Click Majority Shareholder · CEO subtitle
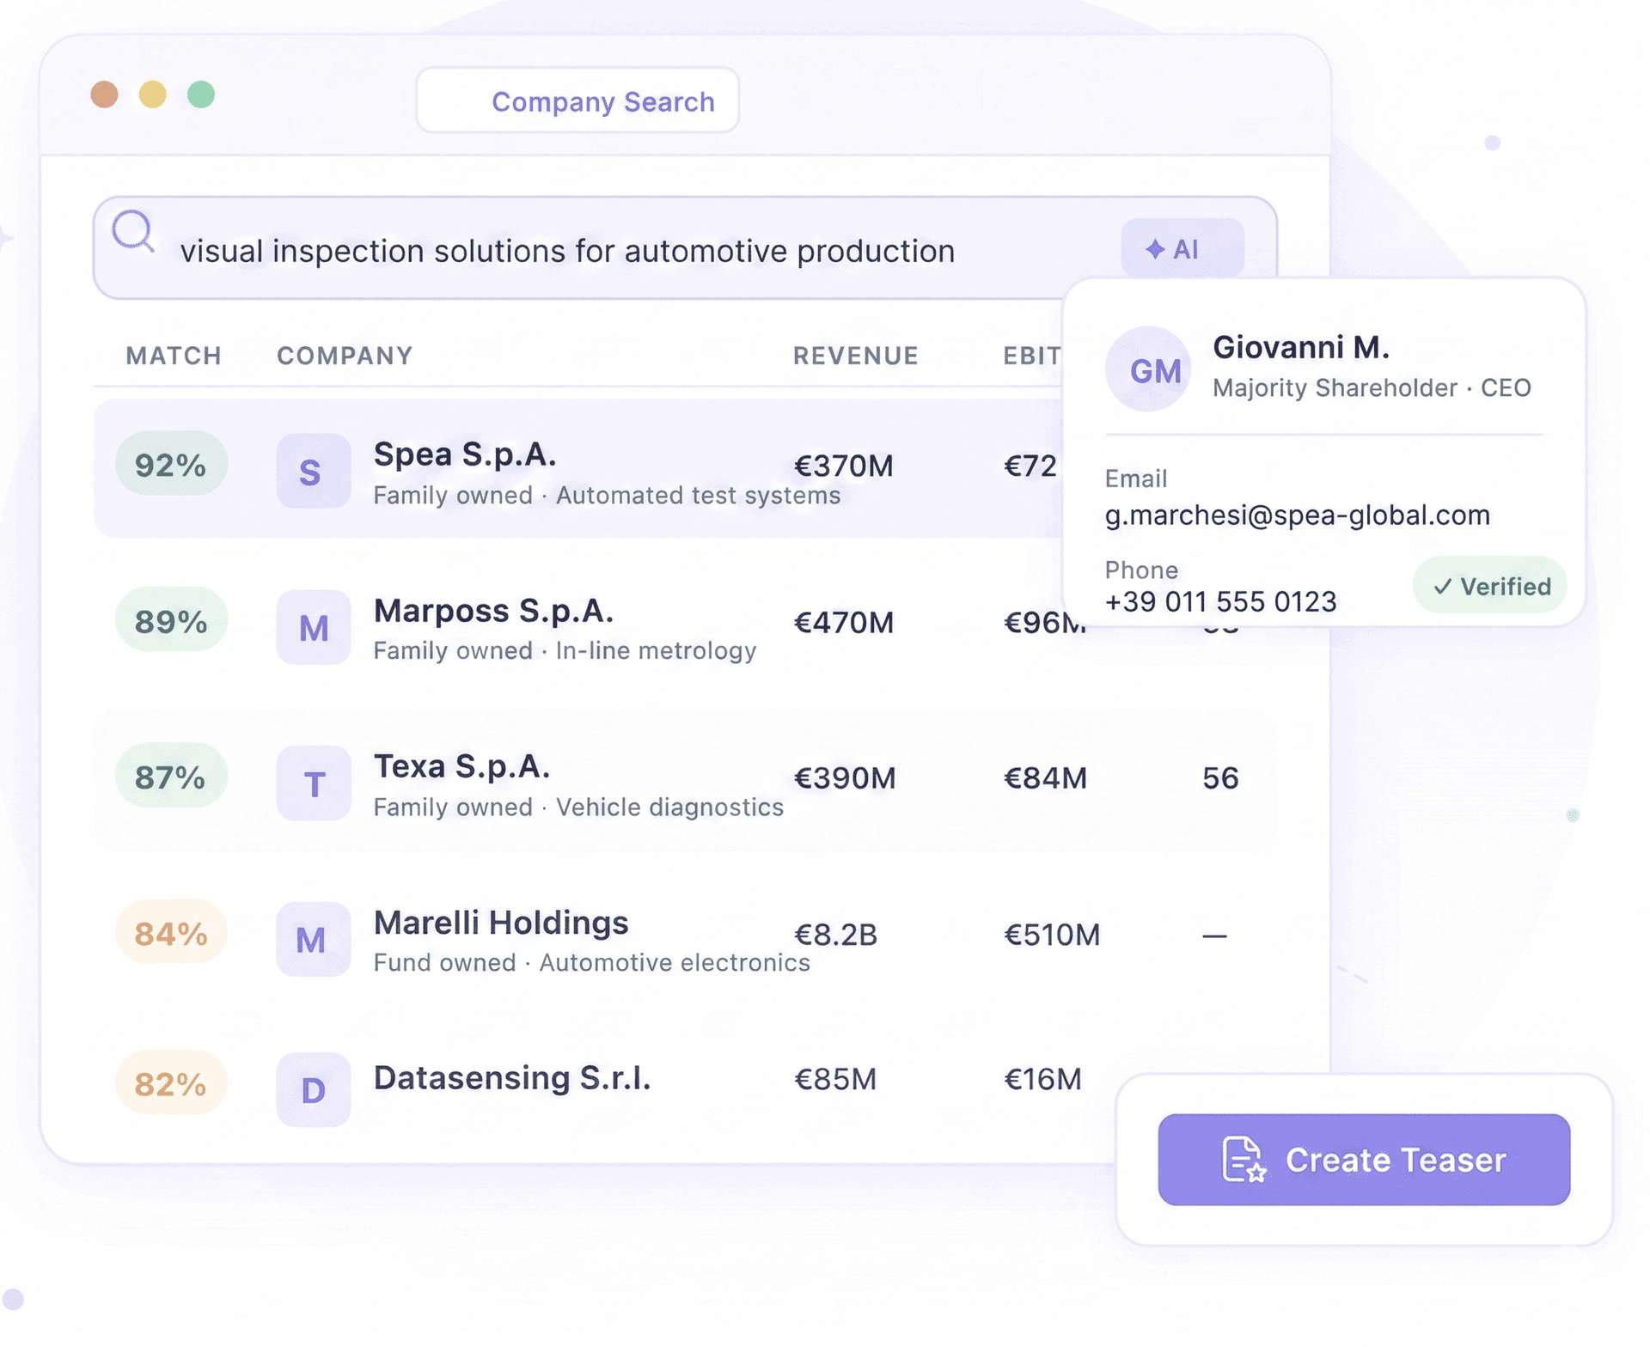 click(1372, 387)
